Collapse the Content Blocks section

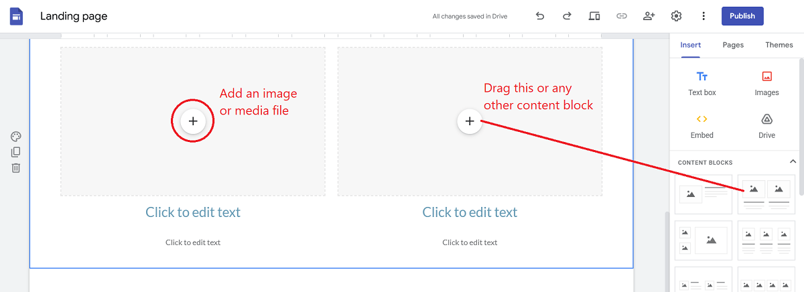793,162
